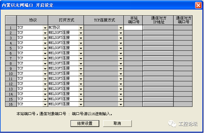
Task: Click the 取消 button
Action: tap(117, 123)
